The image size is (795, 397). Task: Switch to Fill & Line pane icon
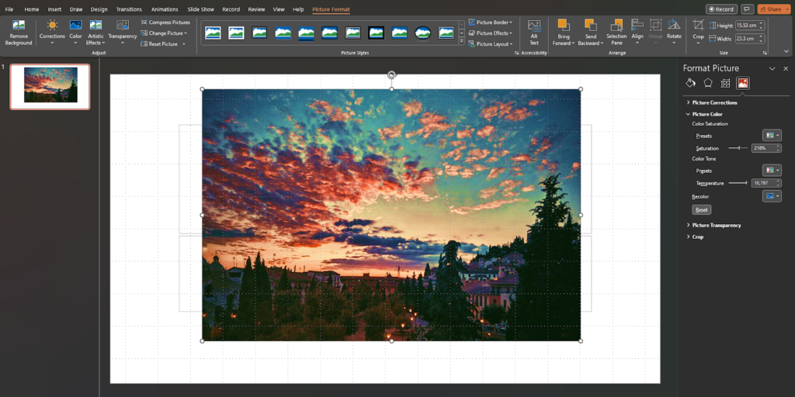point(690,83)
